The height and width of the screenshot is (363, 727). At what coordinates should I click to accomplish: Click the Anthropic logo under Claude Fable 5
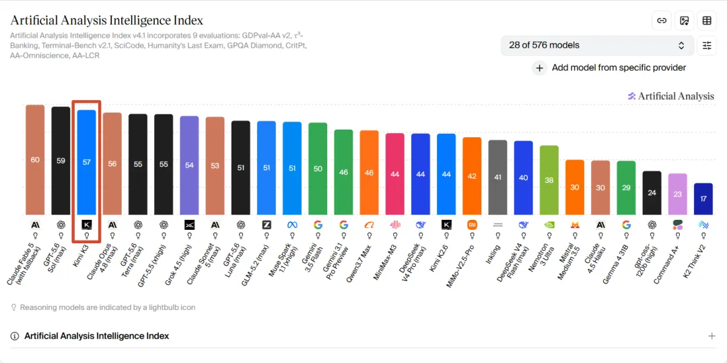coord(35,225)
